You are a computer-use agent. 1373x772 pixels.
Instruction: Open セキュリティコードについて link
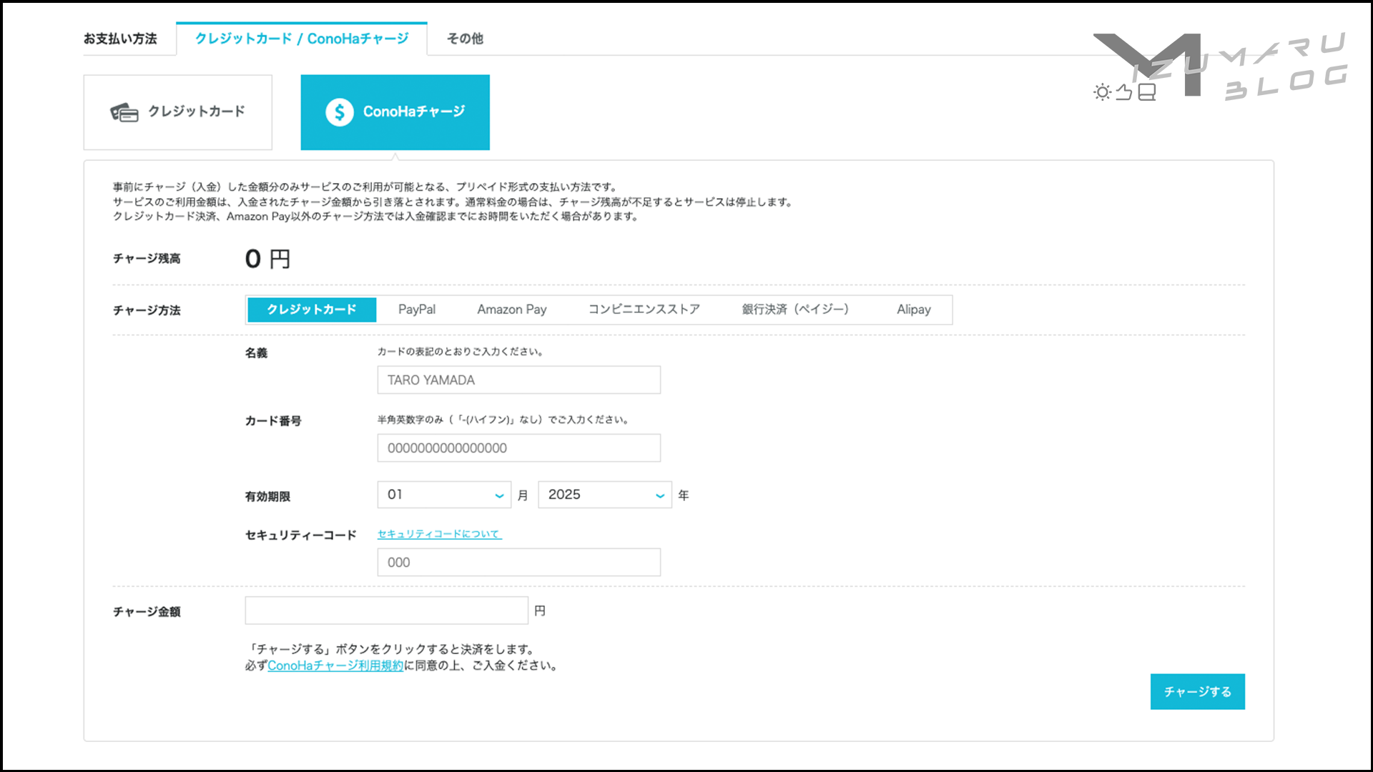click(x=440, y=534)
